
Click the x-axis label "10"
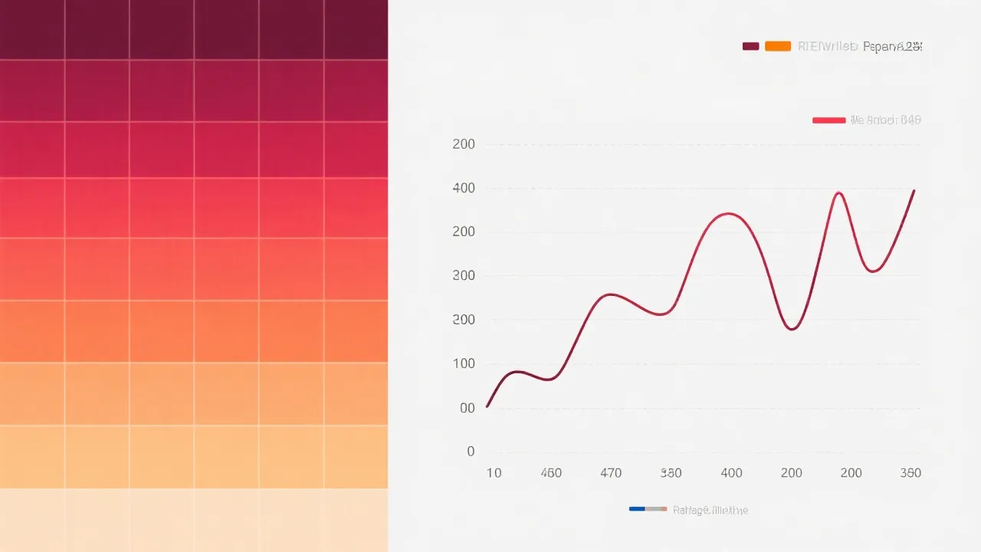coord(494,473)
